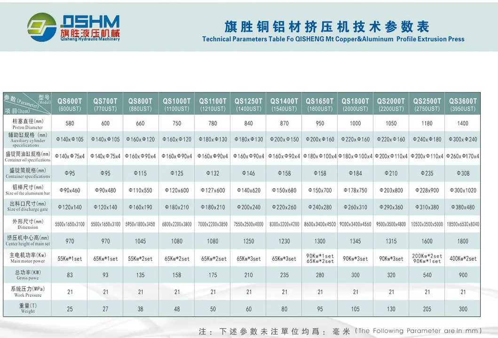Click the 400Kw*2set motor power cell

[462, 258]
